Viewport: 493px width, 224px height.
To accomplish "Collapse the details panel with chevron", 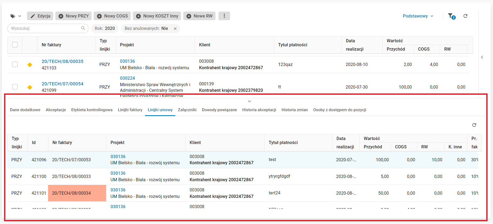I will tap(249, 101).
